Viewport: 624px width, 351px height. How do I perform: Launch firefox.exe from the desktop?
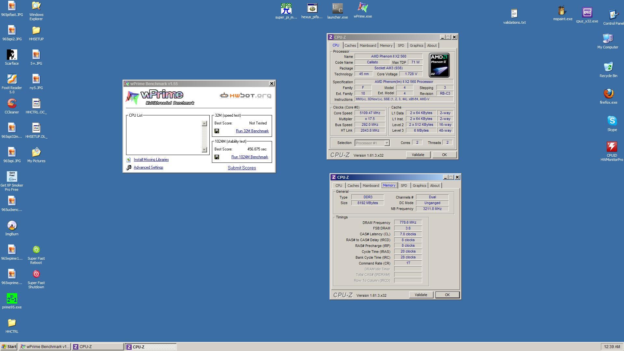608,96
